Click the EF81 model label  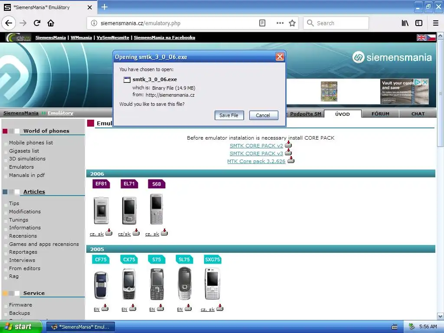(101, 184)
